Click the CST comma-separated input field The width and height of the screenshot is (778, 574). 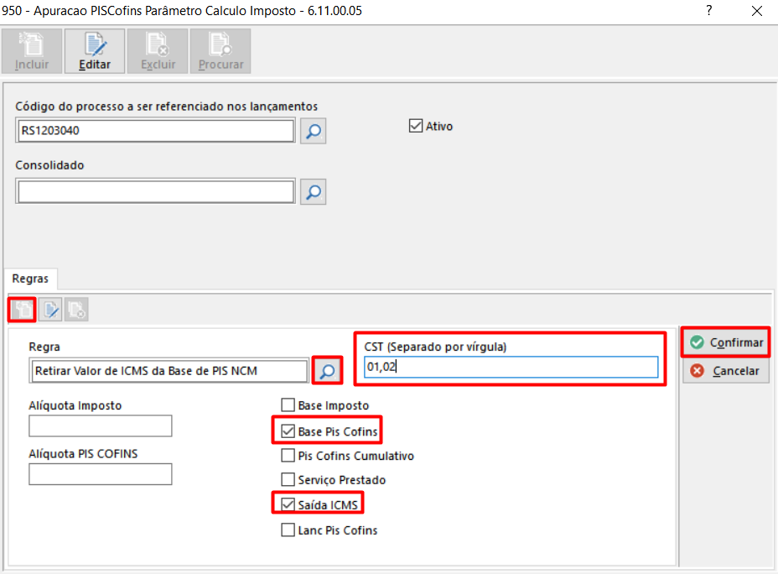click(x=511, y=367)
